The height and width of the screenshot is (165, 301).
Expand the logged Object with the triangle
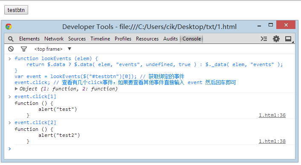pos(16,89)
